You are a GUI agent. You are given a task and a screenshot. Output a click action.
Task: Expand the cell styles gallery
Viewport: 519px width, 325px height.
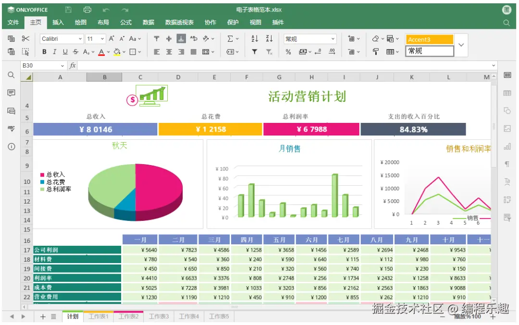point(461,45)
